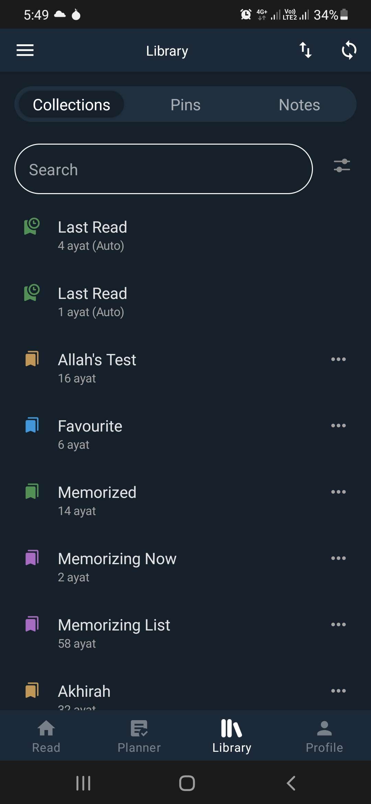Tap the green Memorized bookmark icon

32,492
